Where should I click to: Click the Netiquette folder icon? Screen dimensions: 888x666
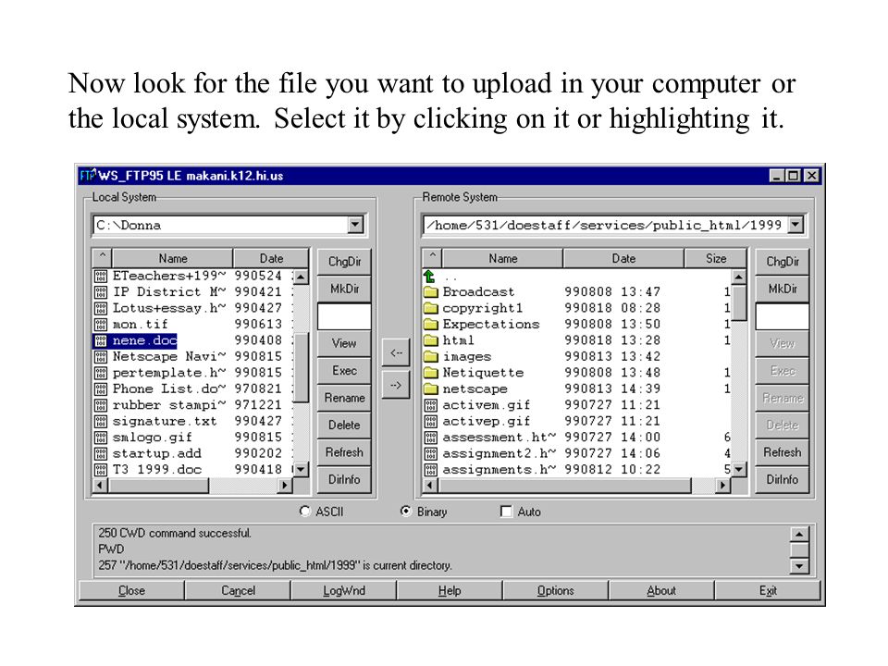431,373
